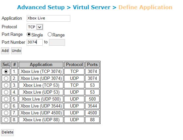Select row 8 Xbox Live UDP 88
The height and width of the screenshot is (140, 183).
(x=6, y=120)
